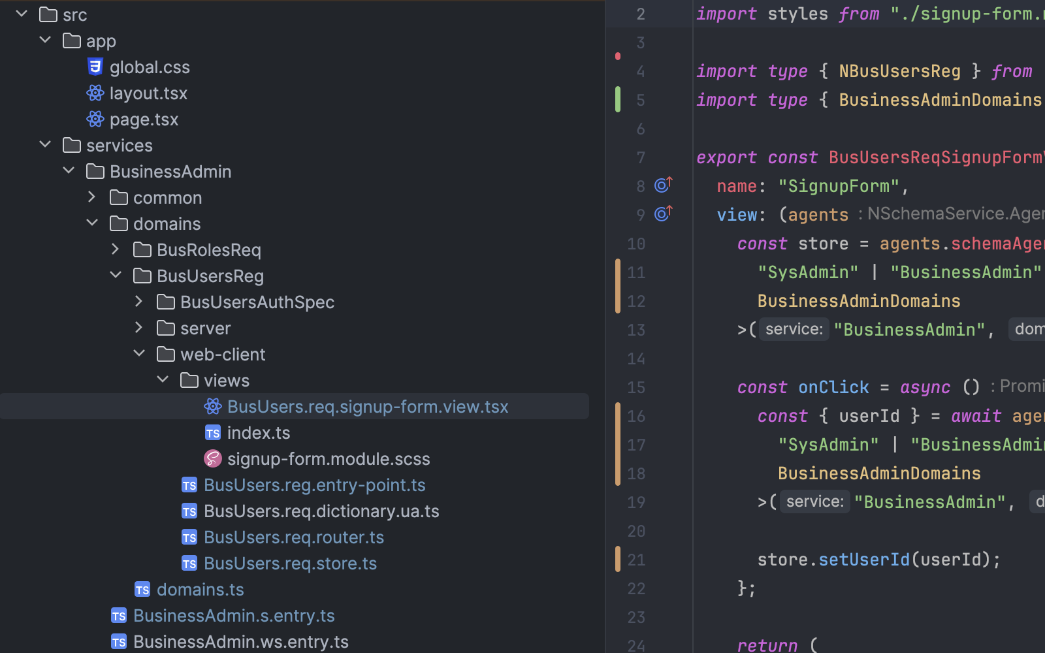Click the React icon of BusUsers.req.signup-form.view.tsx
The width and height of the screenshot is (1045, 653).
pyautogui.click(x=213, y=406)
